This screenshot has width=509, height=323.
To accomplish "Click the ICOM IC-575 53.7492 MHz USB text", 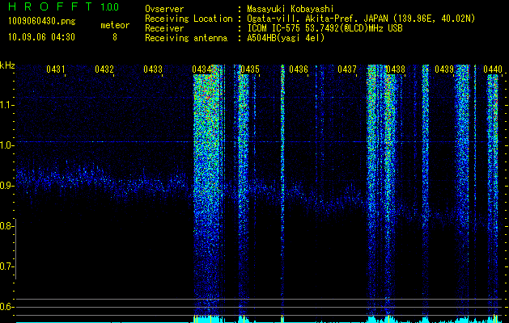I will pos(324,28).
